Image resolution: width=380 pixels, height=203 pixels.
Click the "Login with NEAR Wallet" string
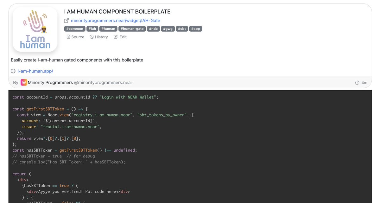(x=128, y=97)
